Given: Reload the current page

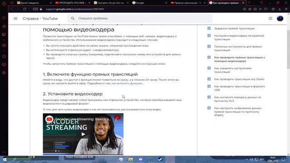Looking at the screenshot, I should 24,9.
